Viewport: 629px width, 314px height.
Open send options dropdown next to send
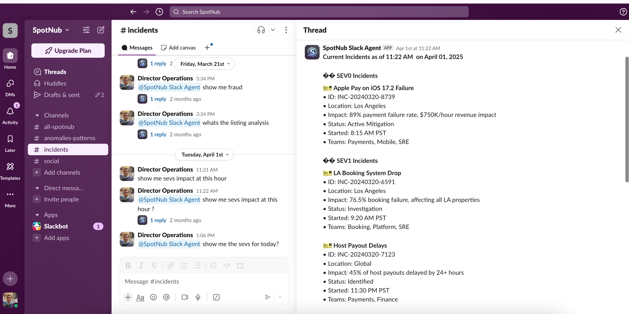280,297
